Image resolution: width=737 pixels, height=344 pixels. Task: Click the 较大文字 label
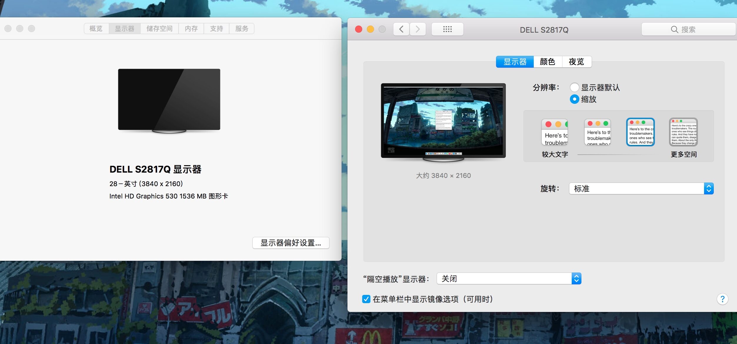click(555, 154)
